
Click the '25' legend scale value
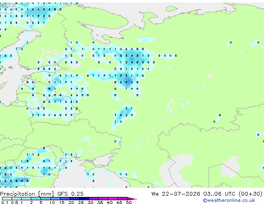[81, 202]
